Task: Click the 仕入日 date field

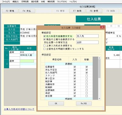Action: [28, 29]
